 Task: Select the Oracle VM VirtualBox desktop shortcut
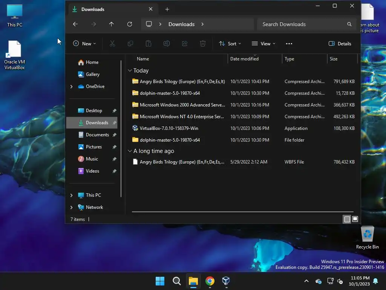15,55
